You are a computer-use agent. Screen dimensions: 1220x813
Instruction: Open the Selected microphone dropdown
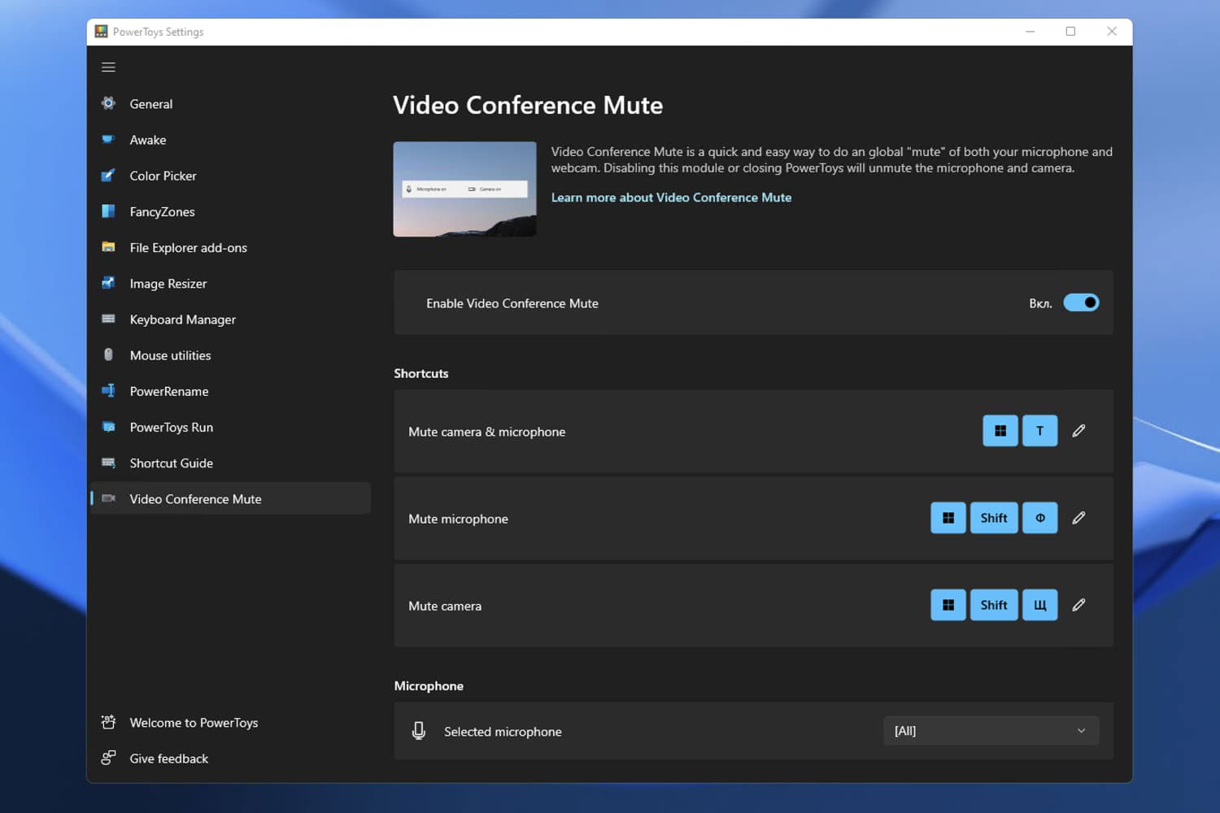click(990, 731)
